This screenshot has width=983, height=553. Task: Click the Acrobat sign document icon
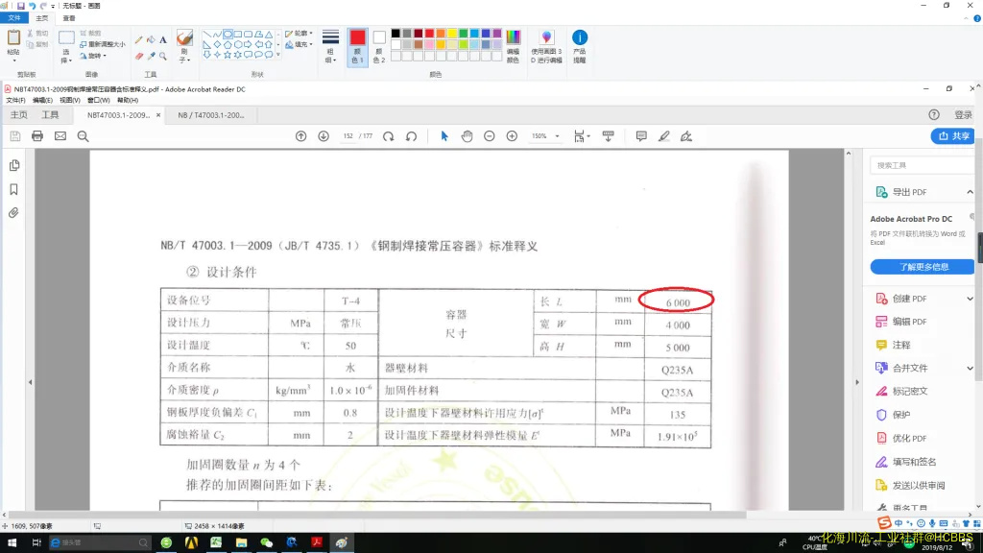(x=686, y=136)
